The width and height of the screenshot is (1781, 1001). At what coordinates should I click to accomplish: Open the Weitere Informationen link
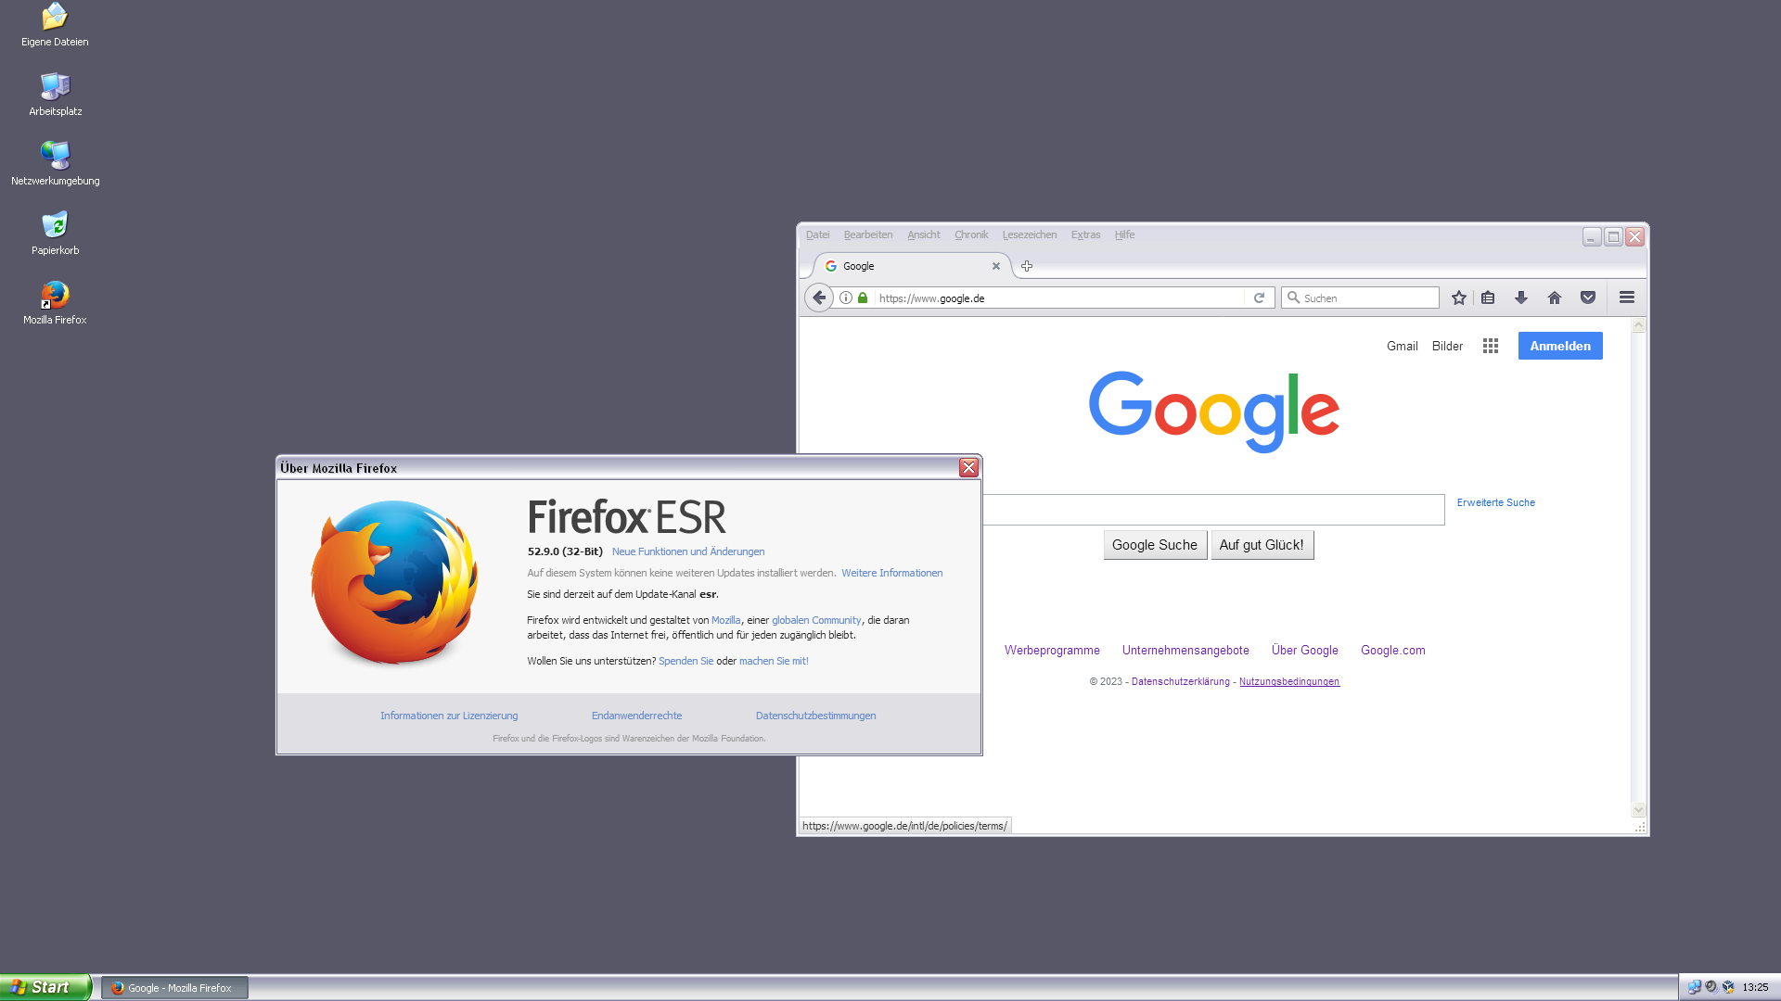pyautogui.click(x=891, y=573)
